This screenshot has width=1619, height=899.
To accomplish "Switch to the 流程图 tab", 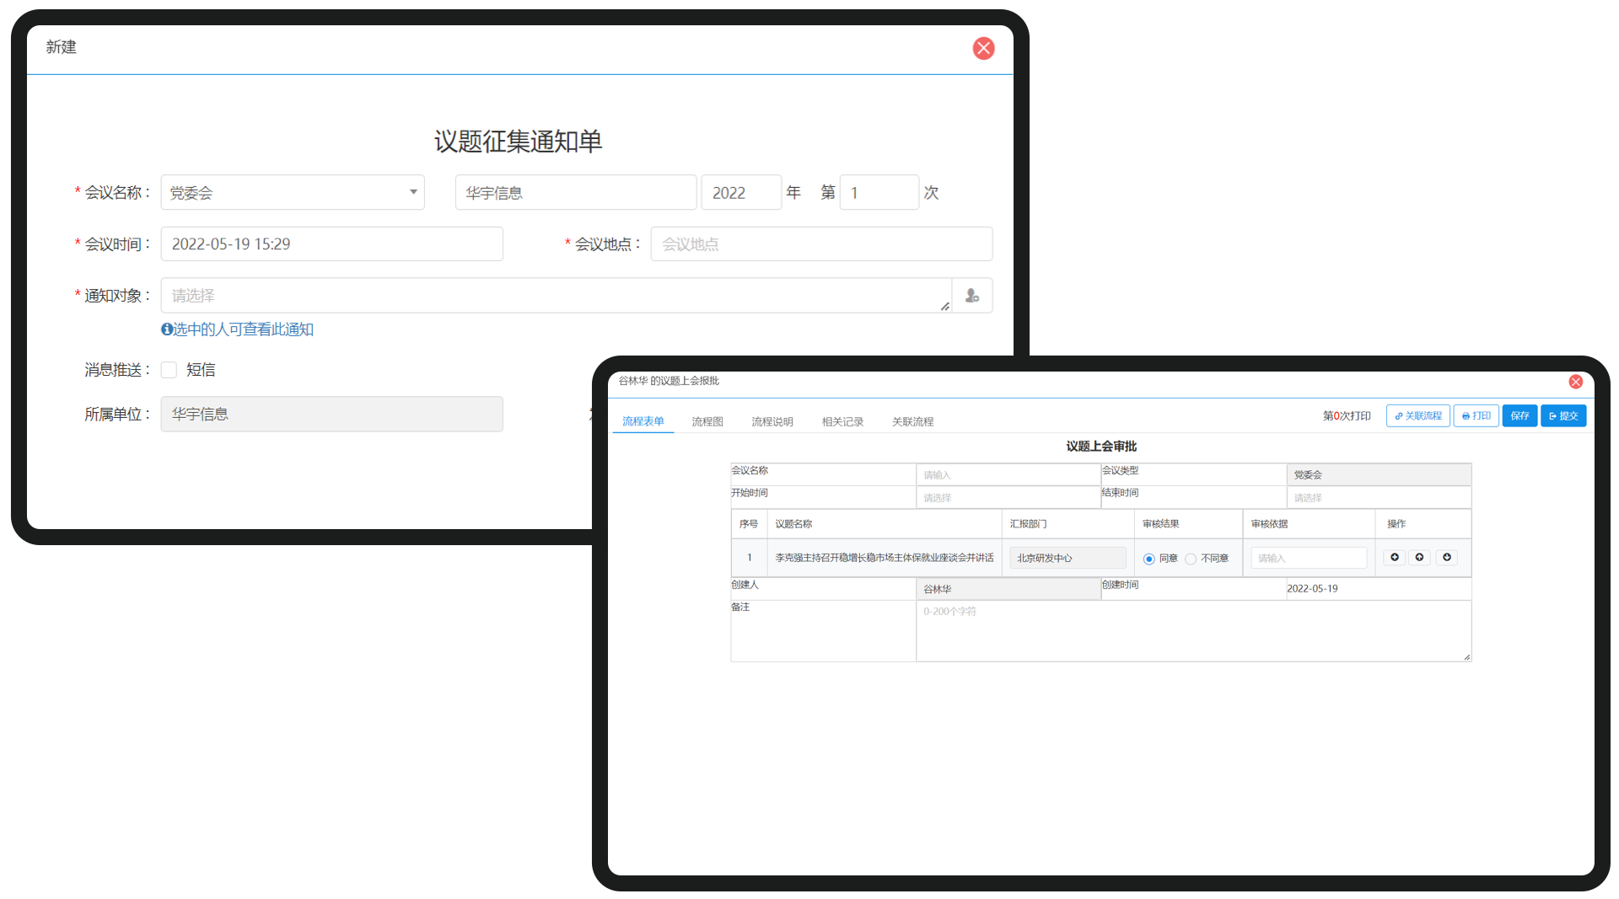I will pos(707,421).
